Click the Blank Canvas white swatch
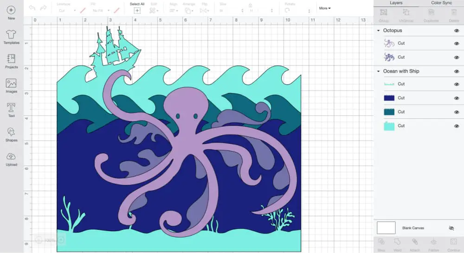The width and height of the screenshot is (464, 253). click(386, 228)
